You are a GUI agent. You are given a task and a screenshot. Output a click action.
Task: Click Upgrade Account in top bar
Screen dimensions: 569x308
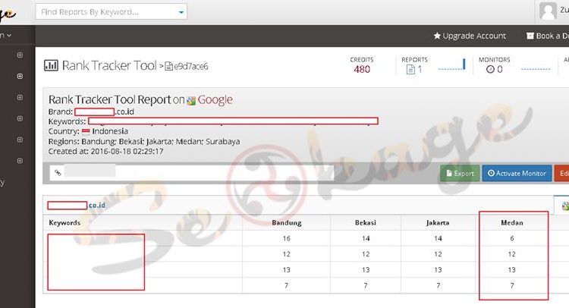pos(470,36)
